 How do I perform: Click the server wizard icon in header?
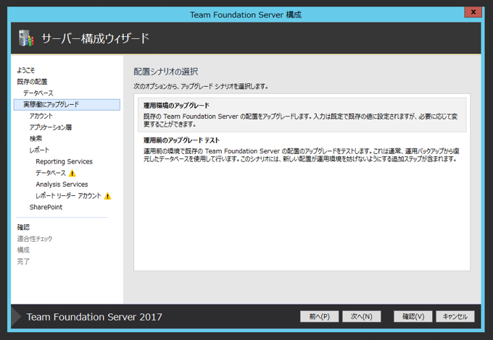[26, 38]
